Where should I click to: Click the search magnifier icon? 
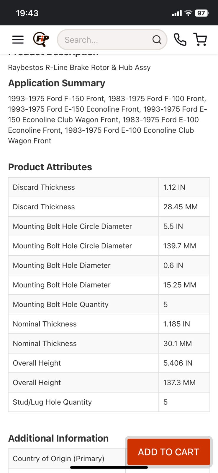[157, 40]
